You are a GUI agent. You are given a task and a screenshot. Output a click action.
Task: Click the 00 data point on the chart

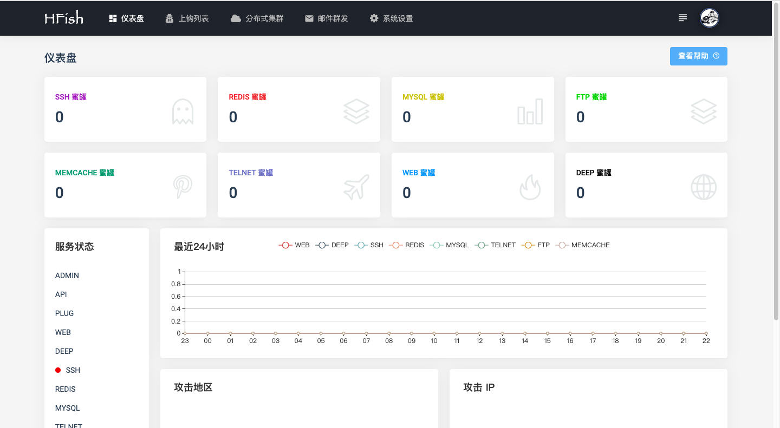207,333
